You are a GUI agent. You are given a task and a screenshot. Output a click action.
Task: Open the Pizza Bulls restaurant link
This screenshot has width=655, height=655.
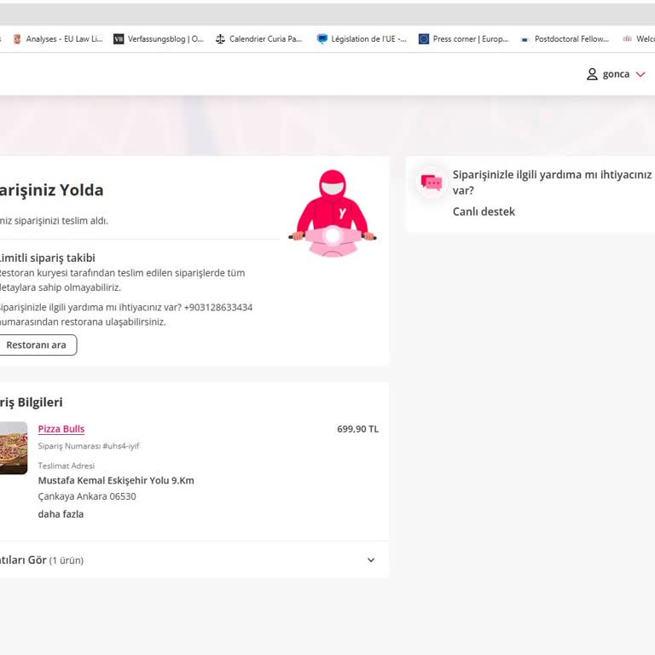[x=61, y=429]
